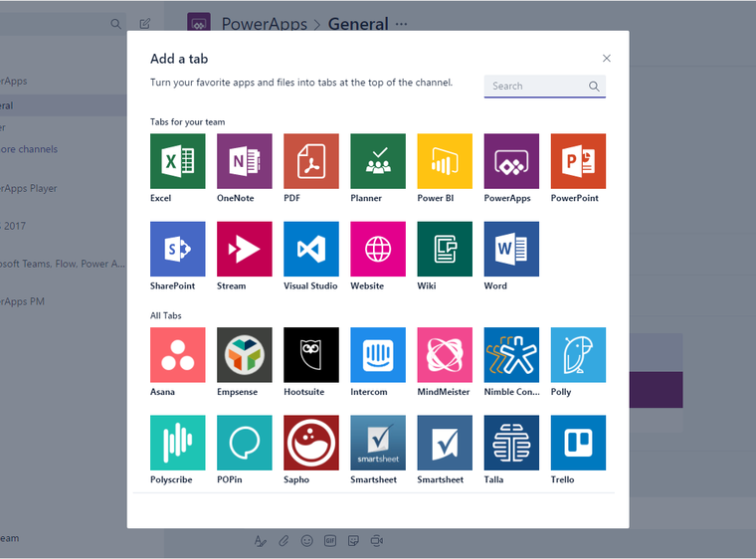Select the PowerApps tab tile
Image resolution: width=756 pixels, height=559 pixels.
coord(511,161)
